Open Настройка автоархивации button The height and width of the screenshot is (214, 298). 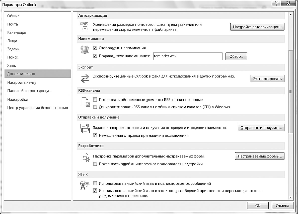coord(257,27)
